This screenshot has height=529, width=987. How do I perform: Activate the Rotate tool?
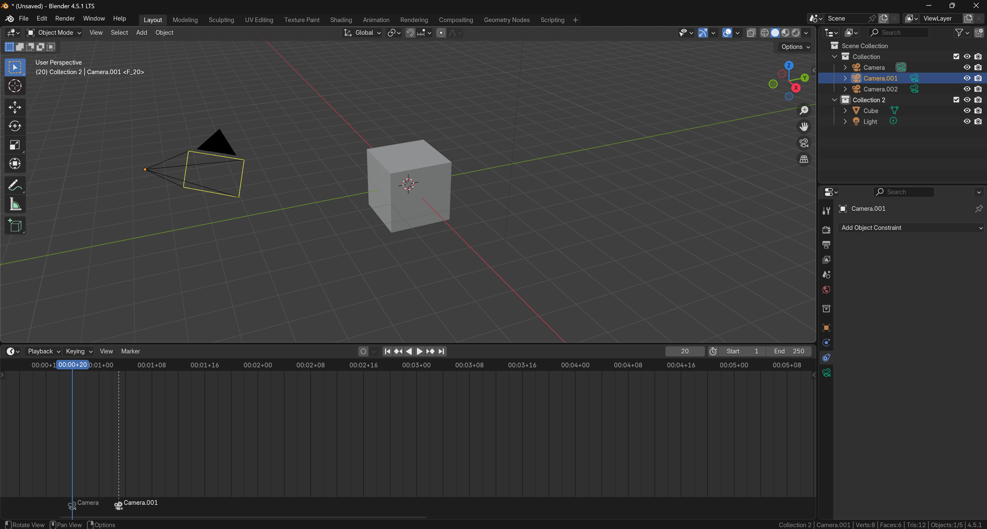pyautogui.click(x=15, y=126)
